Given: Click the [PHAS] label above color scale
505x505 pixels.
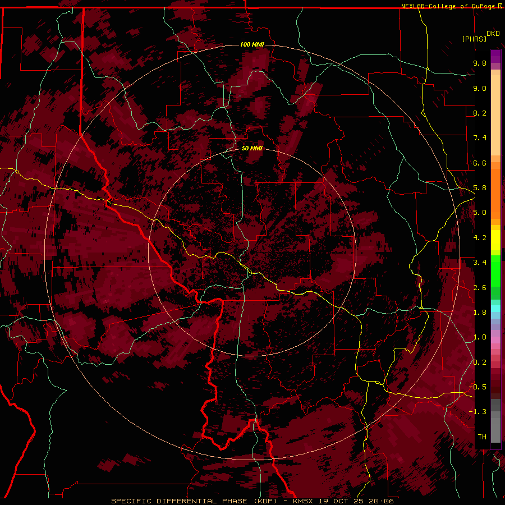Looking at the screenshot, I should click(x=474, y=39).
